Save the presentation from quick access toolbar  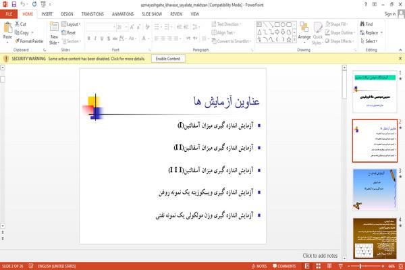(x=14, y=5)
